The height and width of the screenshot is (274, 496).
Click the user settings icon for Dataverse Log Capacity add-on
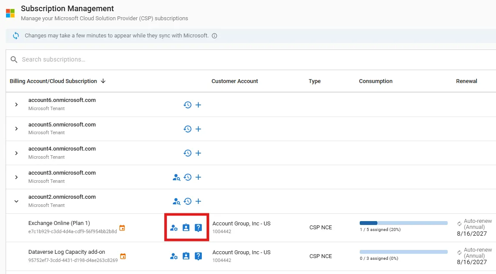click(x=174, y=256)
